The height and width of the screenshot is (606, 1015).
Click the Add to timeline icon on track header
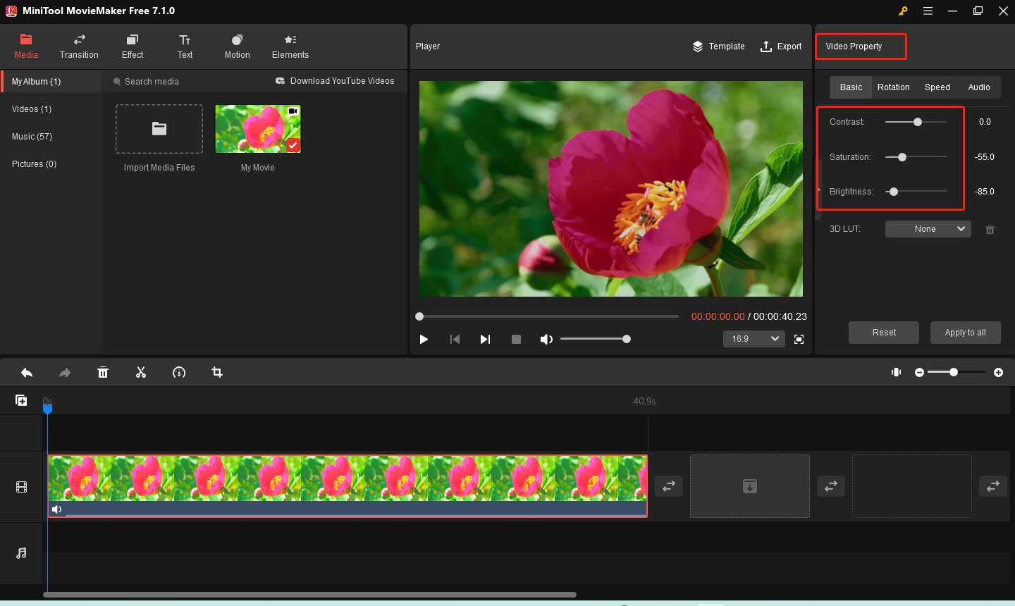click(x=21, y=400)
